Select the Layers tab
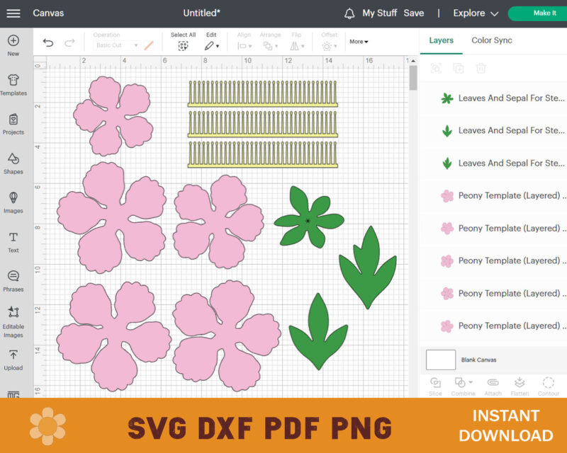The width and height of the screenshot is (567, 453). pos(441,40)
